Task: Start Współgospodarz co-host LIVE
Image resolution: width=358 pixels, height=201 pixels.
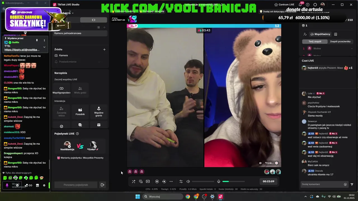Action: coord(62,90)
